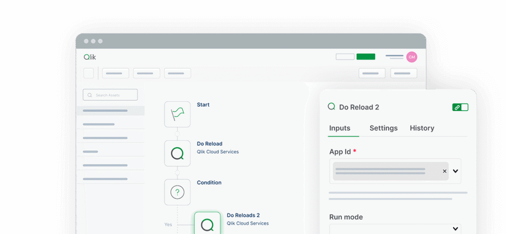The height and width of the screenshot is (234, 506).
Task: Toggle the link switch in Do Reload 2 panel
Action: [x=460, y=107]
